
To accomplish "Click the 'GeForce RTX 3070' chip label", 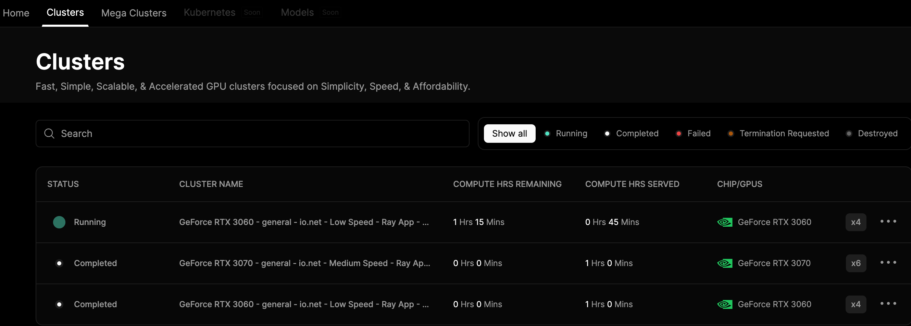I will pyautogui.click(x=774, y=263).
